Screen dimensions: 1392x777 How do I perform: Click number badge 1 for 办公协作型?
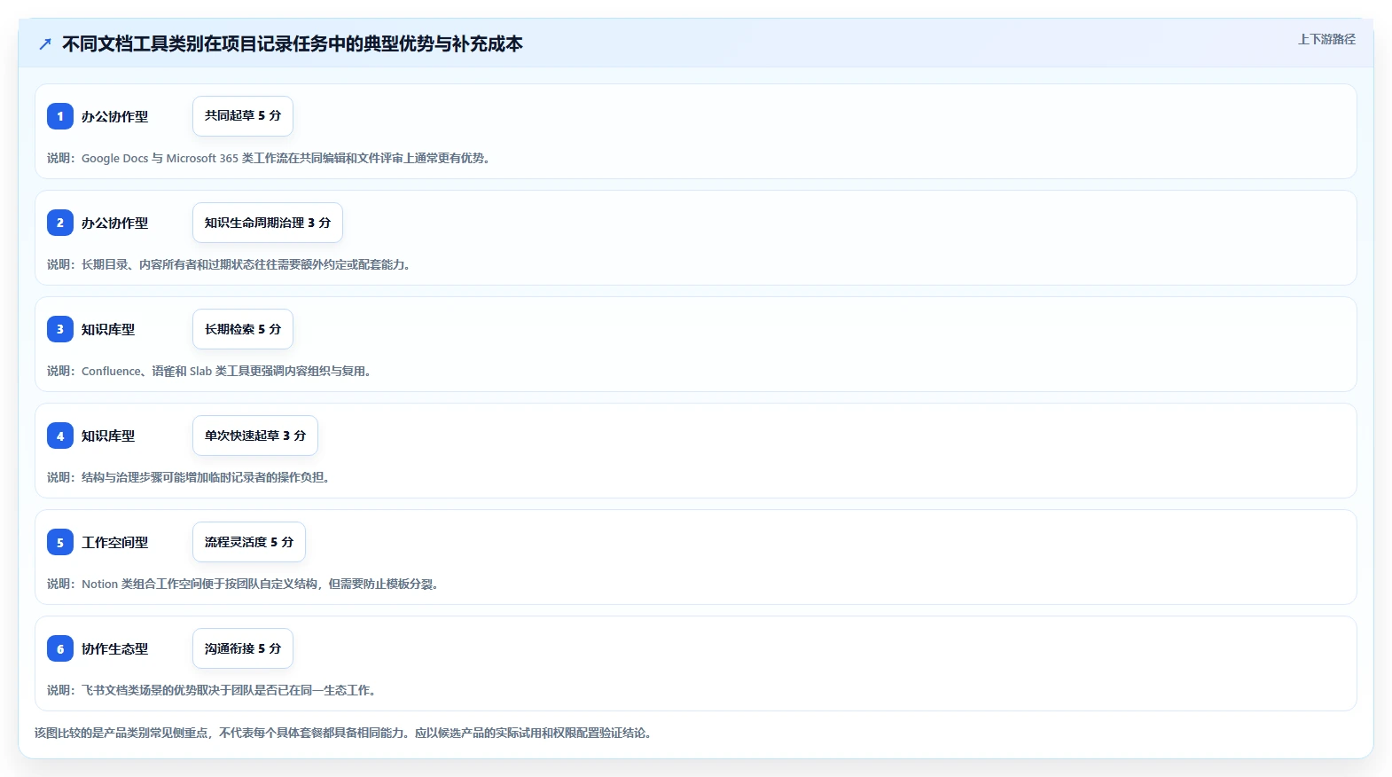pyautogui.click(x=60, y=116)
